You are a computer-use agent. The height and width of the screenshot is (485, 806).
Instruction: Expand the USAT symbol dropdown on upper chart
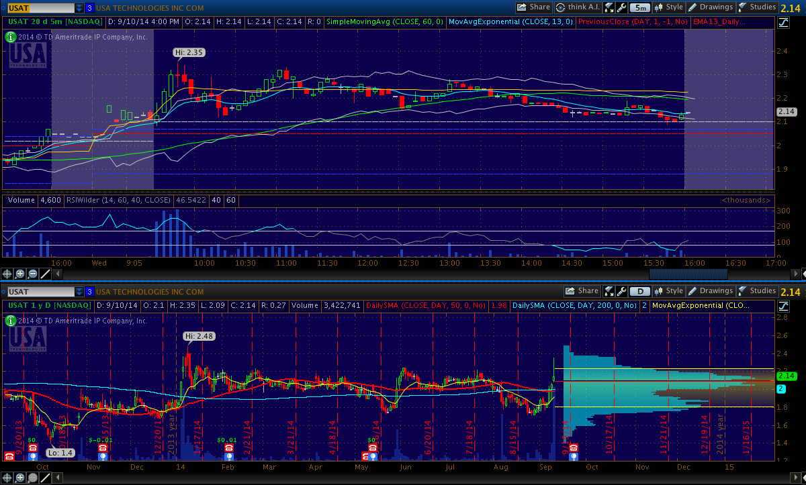coord(80,7)
